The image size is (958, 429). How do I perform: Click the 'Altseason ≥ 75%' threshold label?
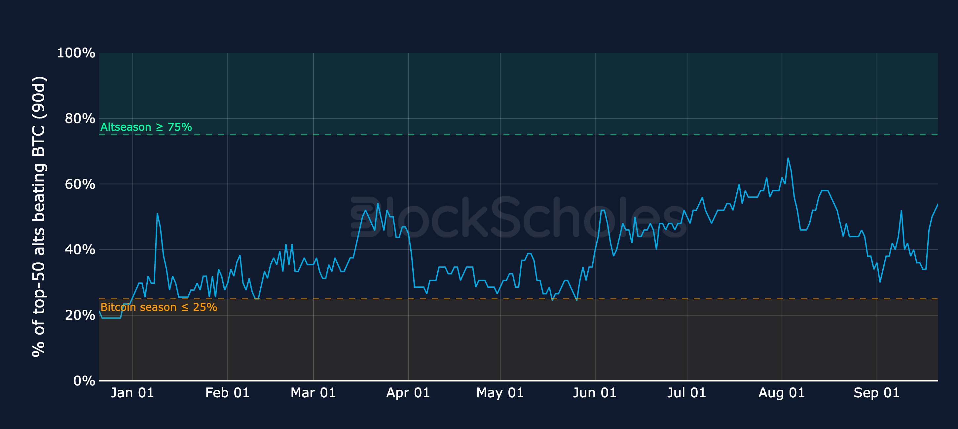point(146,127)
